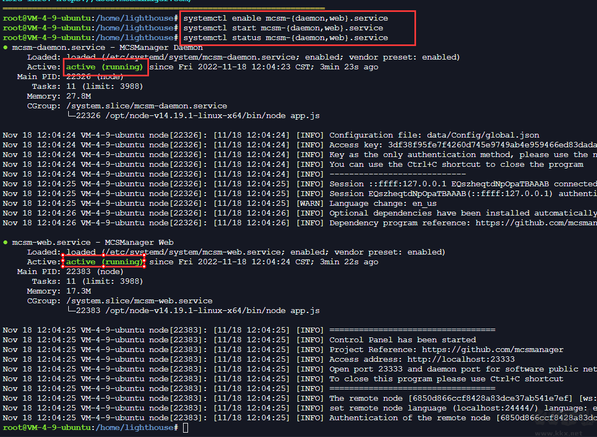Click the 'systemctl start mcsm-{daemon,web}.service' command
Viewport: 597px width, 437px height.
tap(283, 28)
